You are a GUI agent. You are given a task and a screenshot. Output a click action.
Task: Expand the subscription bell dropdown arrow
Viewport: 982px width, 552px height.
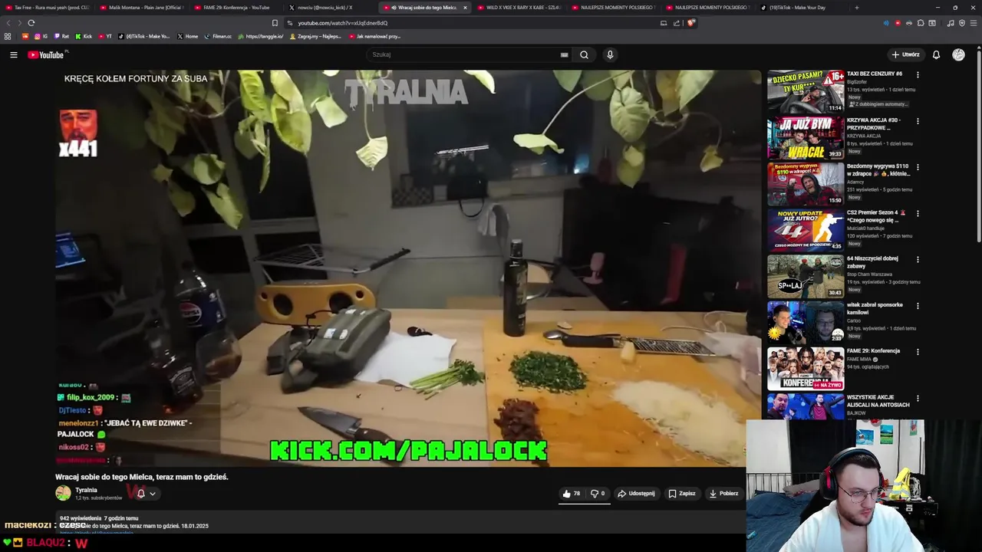point(153,494)
